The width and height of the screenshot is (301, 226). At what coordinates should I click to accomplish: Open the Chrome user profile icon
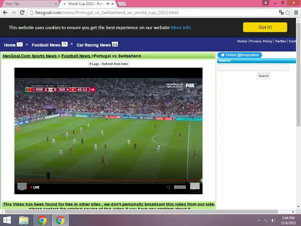(x=266, y=3)
